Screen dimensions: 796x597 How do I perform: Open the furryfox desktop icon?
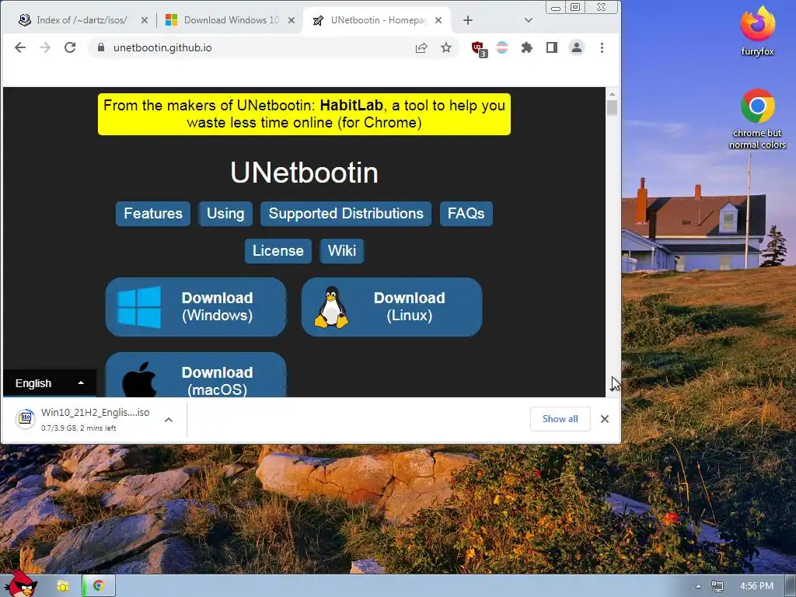click(x=757, y=31)
